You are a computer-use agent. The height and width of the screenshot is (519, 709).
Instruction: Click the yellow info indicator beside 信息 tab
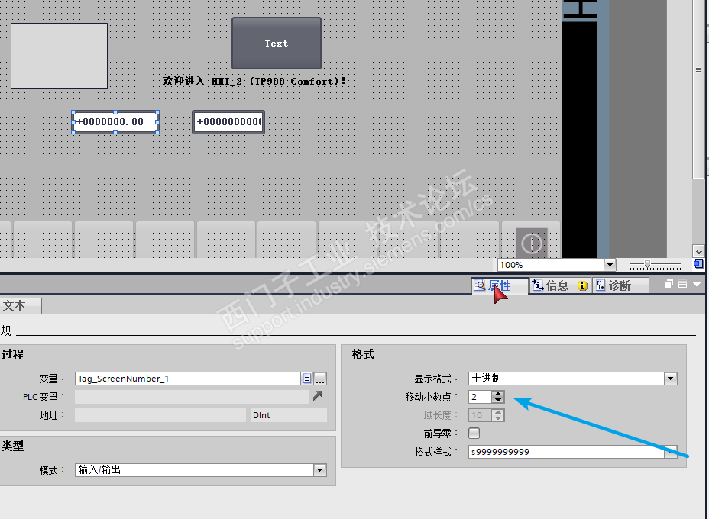582,285
